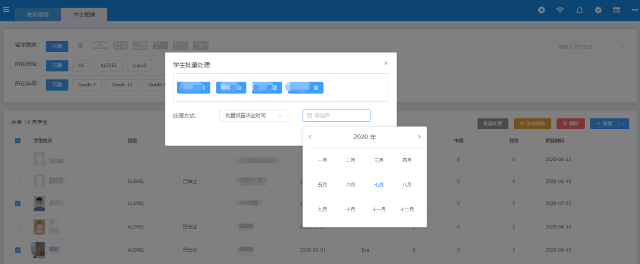The width and height of the screenshot is (640, 264).
Task: Click the bell notification icon
Action: 579,10
